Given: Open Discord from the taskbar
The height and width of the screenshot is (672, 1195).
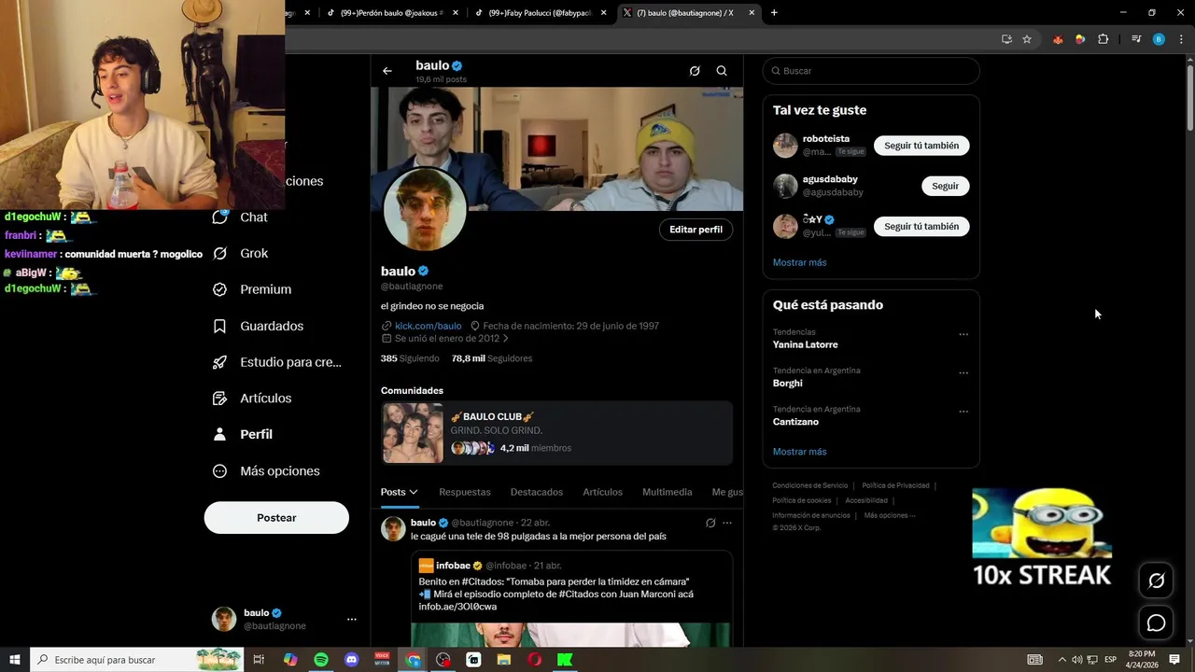Looking at the screenshot, I should [352, 660].
